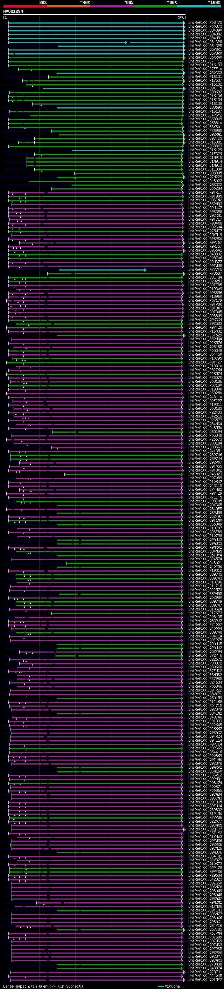Screen dimensions: 224x989
Task: Click the UniRef100_C1E330 label
Action: pyautogui.click(x=205, y=169)
